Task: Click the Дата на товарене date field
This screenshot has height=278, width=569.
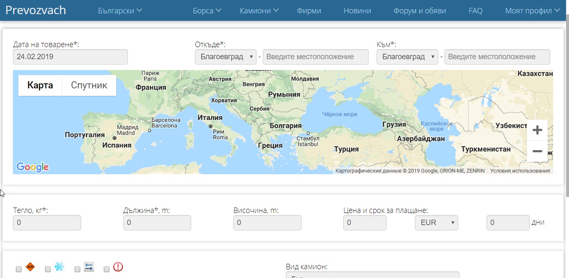Action: pos(70,57)
